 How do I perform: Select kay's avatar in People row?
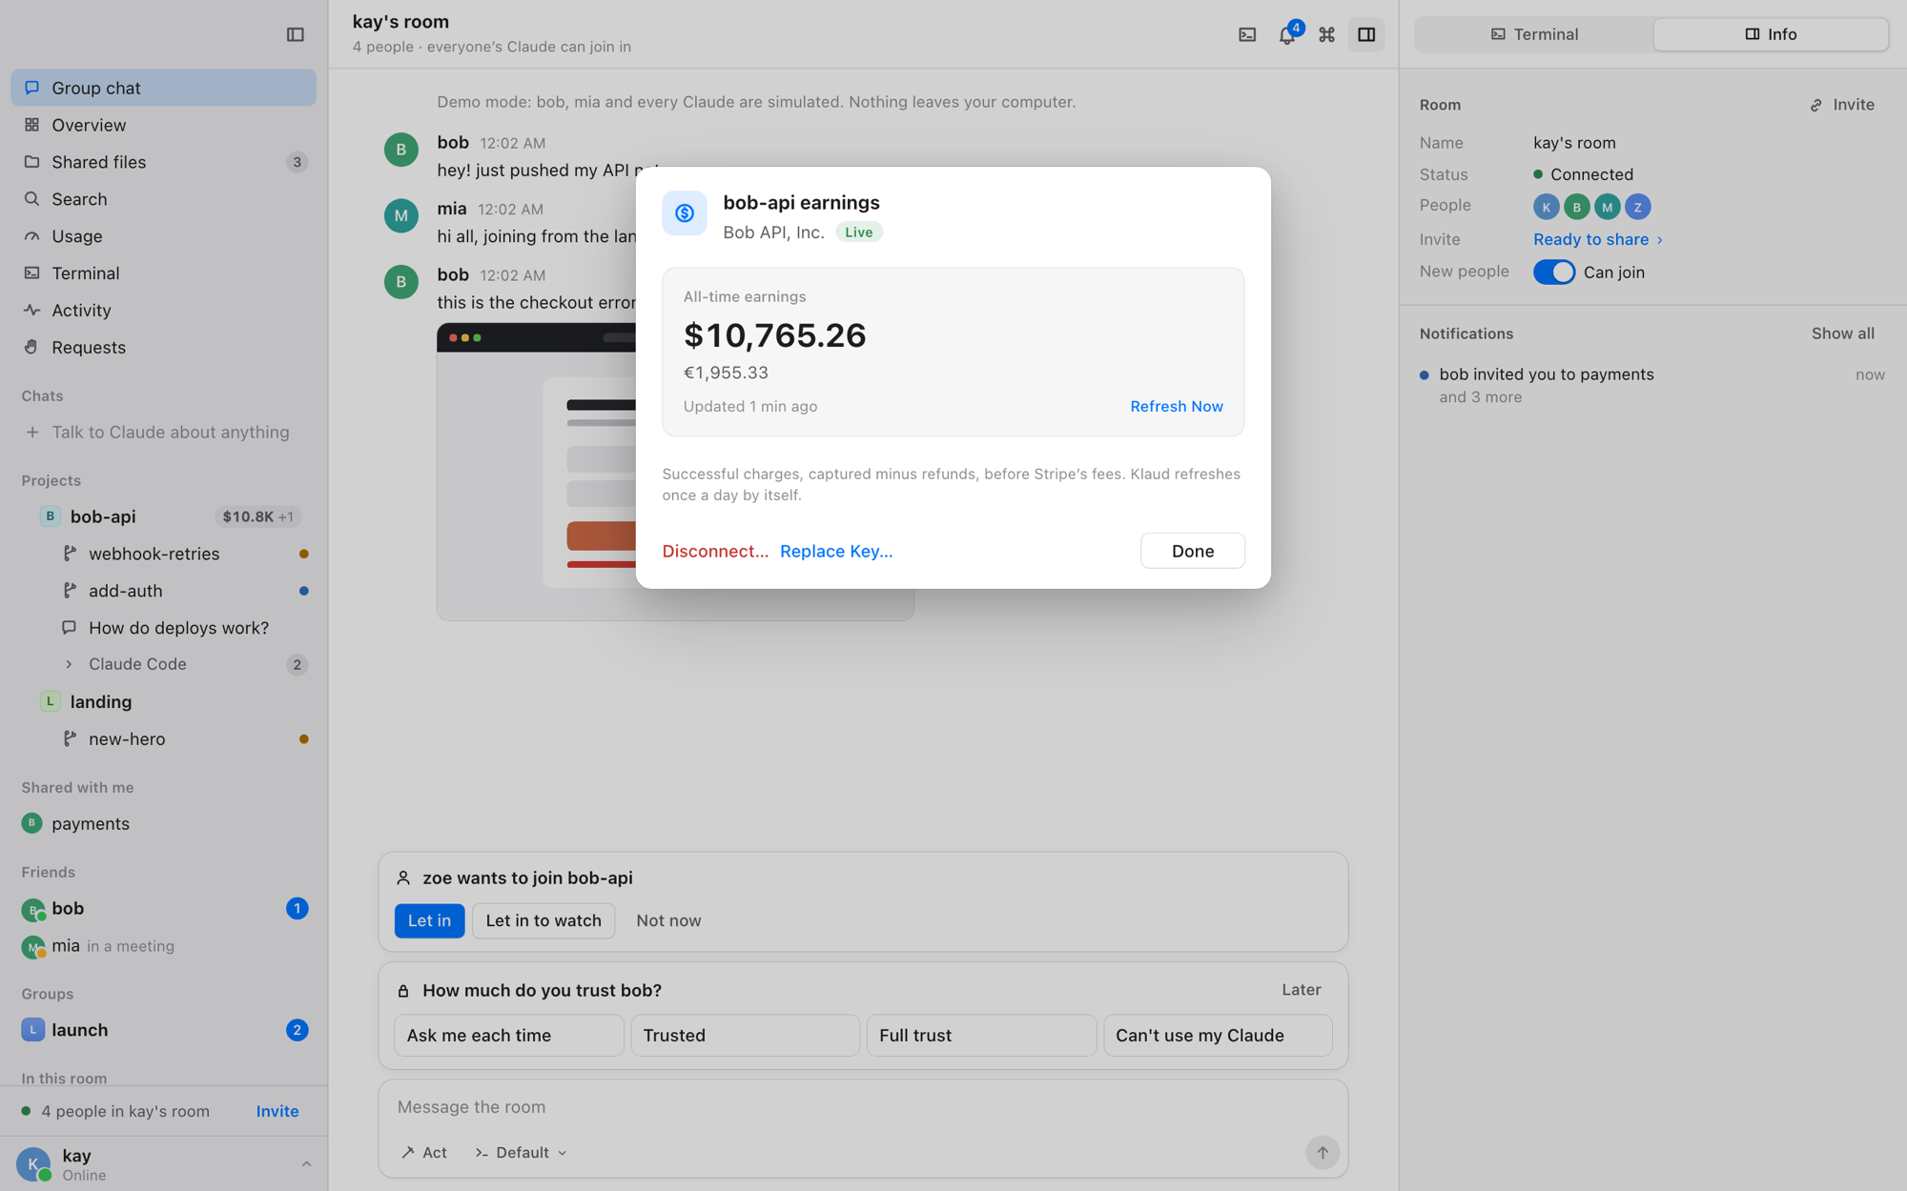click(1547, 207)
